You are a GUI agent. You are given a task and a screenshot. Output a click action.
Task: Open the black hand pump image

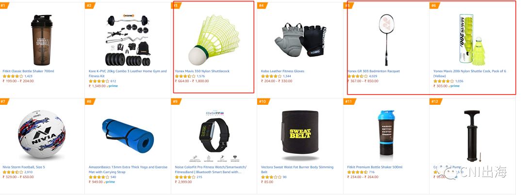point(472,135)
